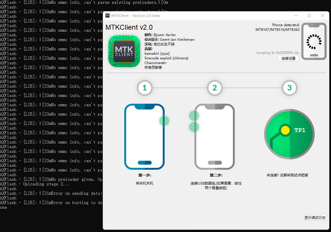Click the '将手机关机' instruction text

(x=145, y=183)
